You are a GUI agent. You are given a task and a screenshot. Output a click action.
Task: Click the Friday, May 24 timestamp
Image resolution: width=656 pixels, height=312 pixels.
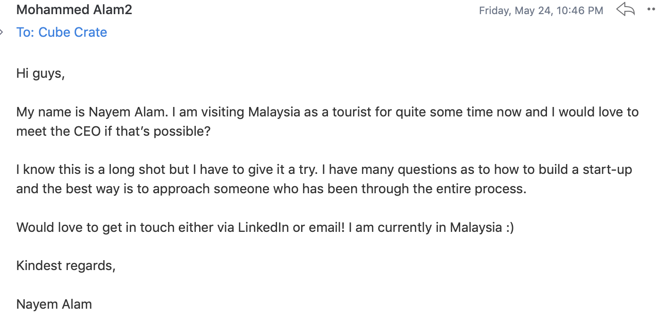(541, 10)
